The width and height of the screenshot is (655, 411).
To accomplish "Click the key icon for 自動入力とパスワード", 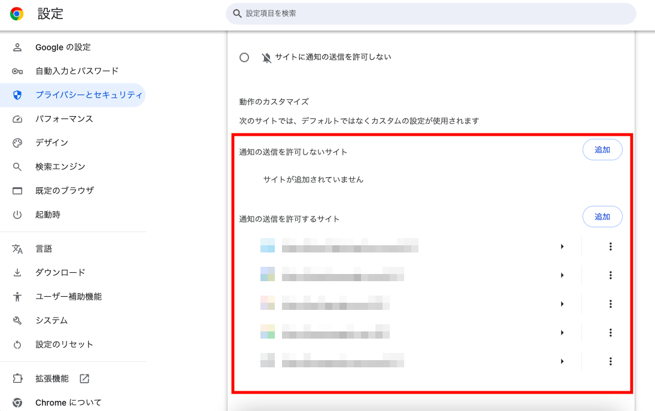I will pyautogui.click(x=17, y=71).
